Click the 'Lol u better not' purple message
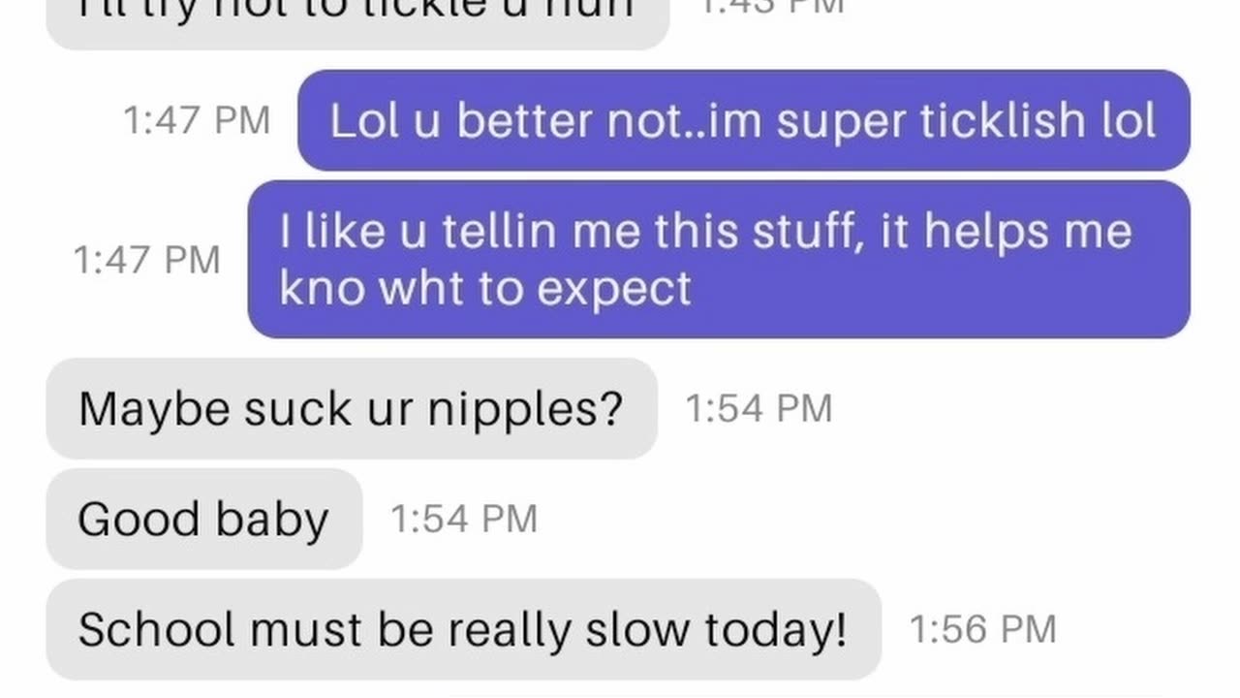The height and width of the screenshot is (698, 1240). tap(743, 120)
